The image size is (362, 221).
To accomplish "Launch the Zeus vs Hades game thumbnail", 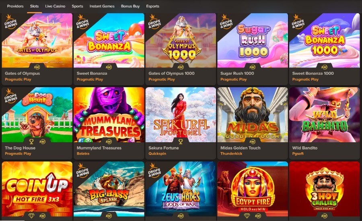I will (x=181, y=189).
